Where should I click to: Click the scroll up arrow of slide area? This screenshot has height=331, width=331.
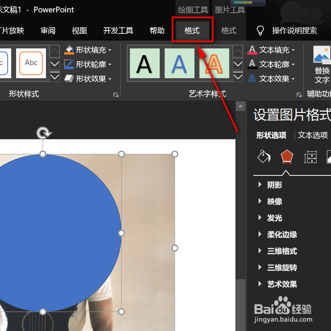click(240, 106)
